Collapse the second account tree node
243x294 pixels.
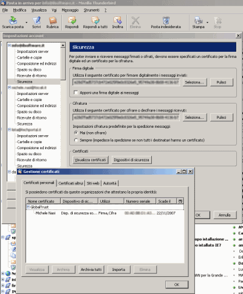pos(9,88)
